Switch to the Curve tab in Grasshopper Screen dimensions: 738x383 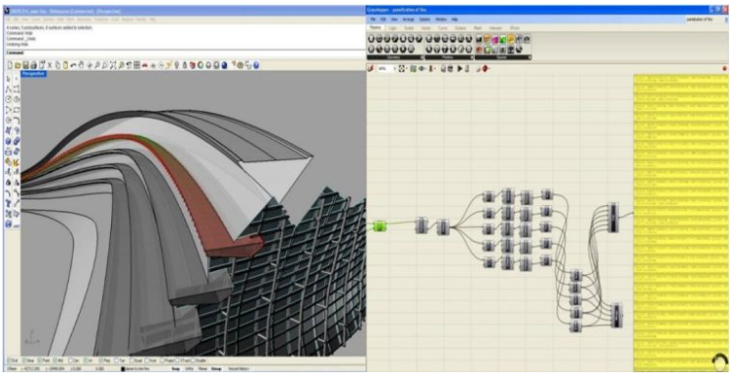tap(442, 28)
